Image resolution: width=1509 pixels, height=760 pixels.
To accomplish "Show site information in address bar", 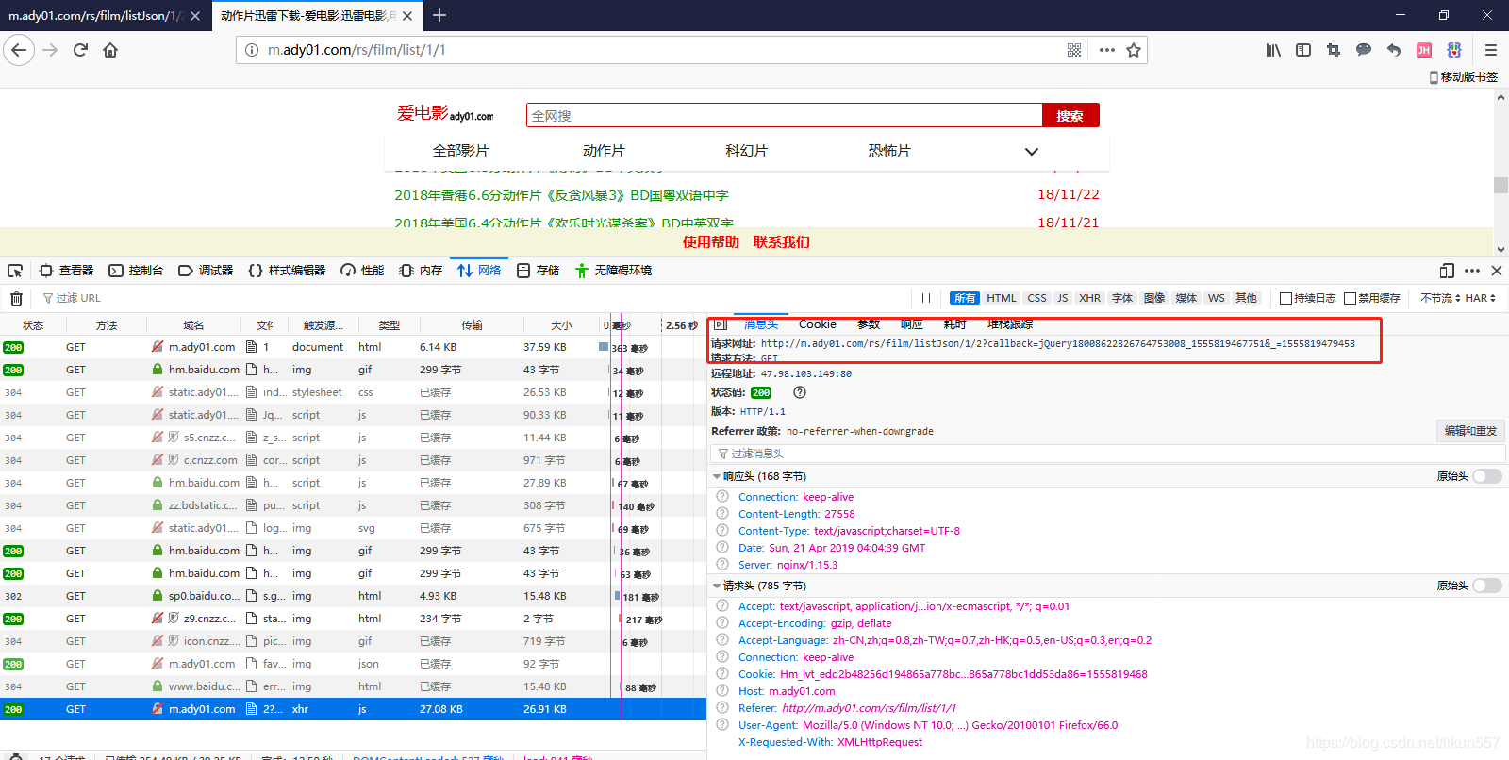I will [x=252, y=50].
